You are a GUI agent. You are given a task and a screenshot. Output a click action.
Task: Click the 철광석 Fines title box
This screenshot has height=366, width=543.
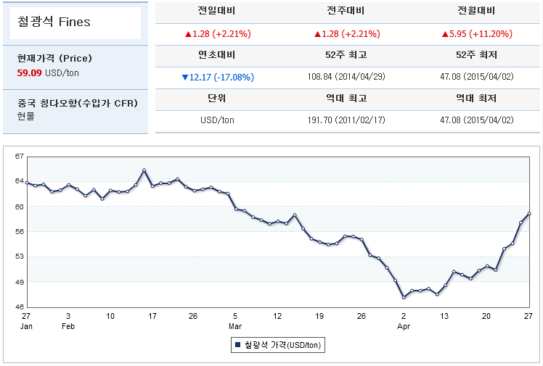tap(75, 22)
